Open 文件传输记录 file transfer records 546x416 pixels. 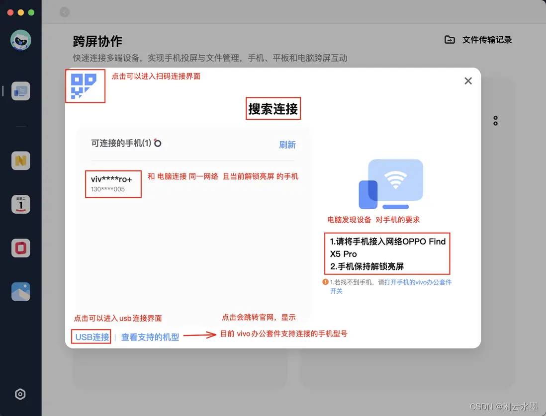coord(487,40)
